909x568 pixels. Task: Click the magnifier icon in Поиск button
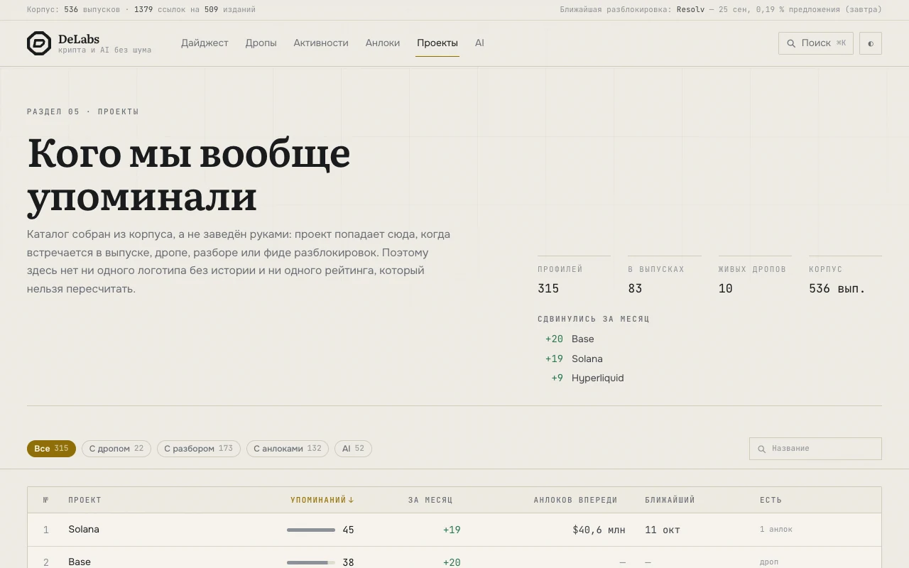pyautogui.click(x=791, y=43)
